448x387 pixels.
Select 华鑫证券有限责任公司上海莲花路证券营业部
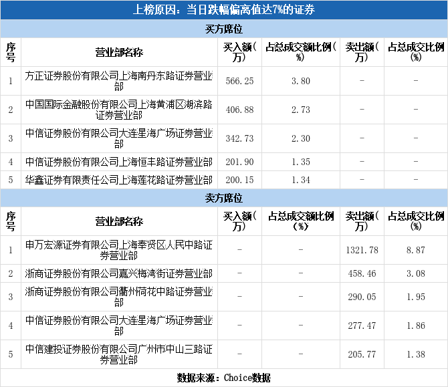point(119,180)
